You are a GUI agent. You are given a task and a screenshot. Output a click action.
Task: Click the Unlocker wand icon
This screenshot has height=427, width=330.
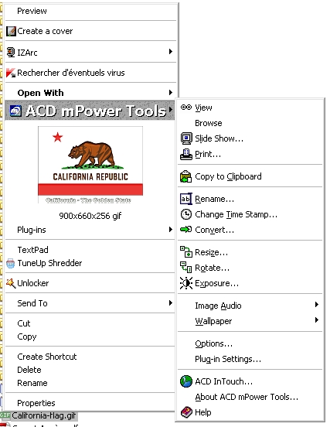pos(11,283)
